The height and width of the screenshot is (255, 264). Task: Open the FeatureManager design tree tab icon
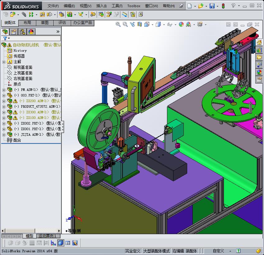(5, 31)
